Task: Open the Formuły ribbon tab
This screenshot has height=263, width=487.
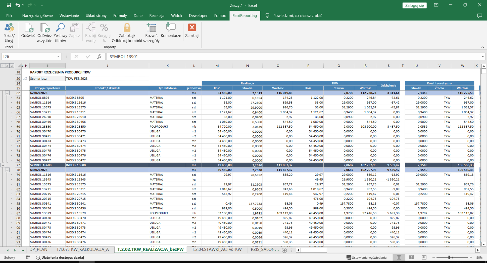Action: [x=120, y=16]
